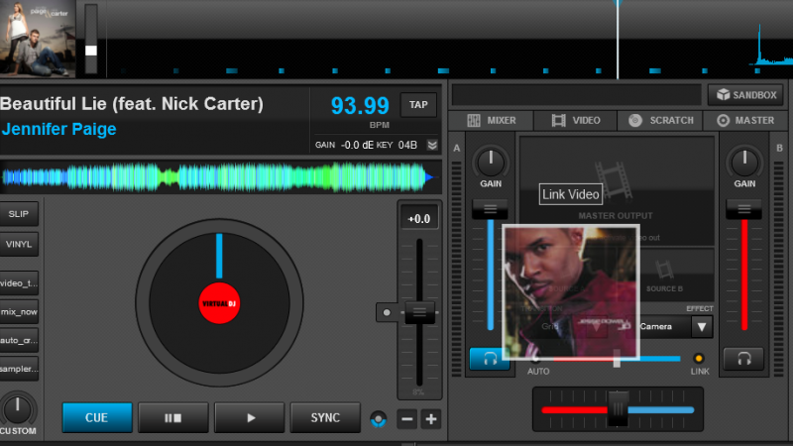This screenshot has width=793, height=446.
Task: Adjust the CUSTOM knob
Action: pos(17,409)
